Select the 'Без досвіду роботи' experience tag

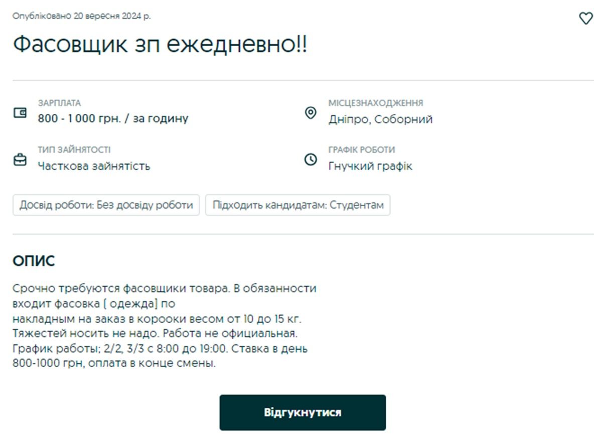[x=106, y=205]
